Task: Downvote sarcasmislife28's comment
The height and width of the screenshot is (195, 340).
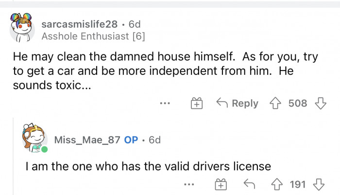Action: [319, 104]
